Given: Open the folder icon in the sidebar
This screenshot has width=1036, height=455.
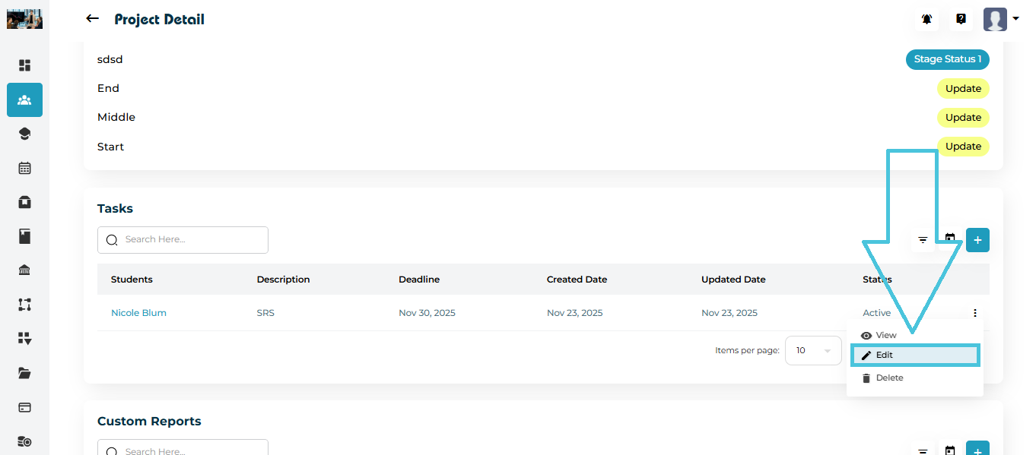Looking at the screenshot, I should tap(24, 373).
